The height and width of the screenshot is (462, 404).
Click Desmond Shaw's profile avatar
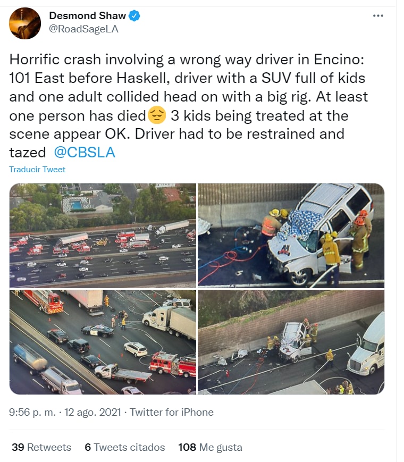click(x=25, y=23)
